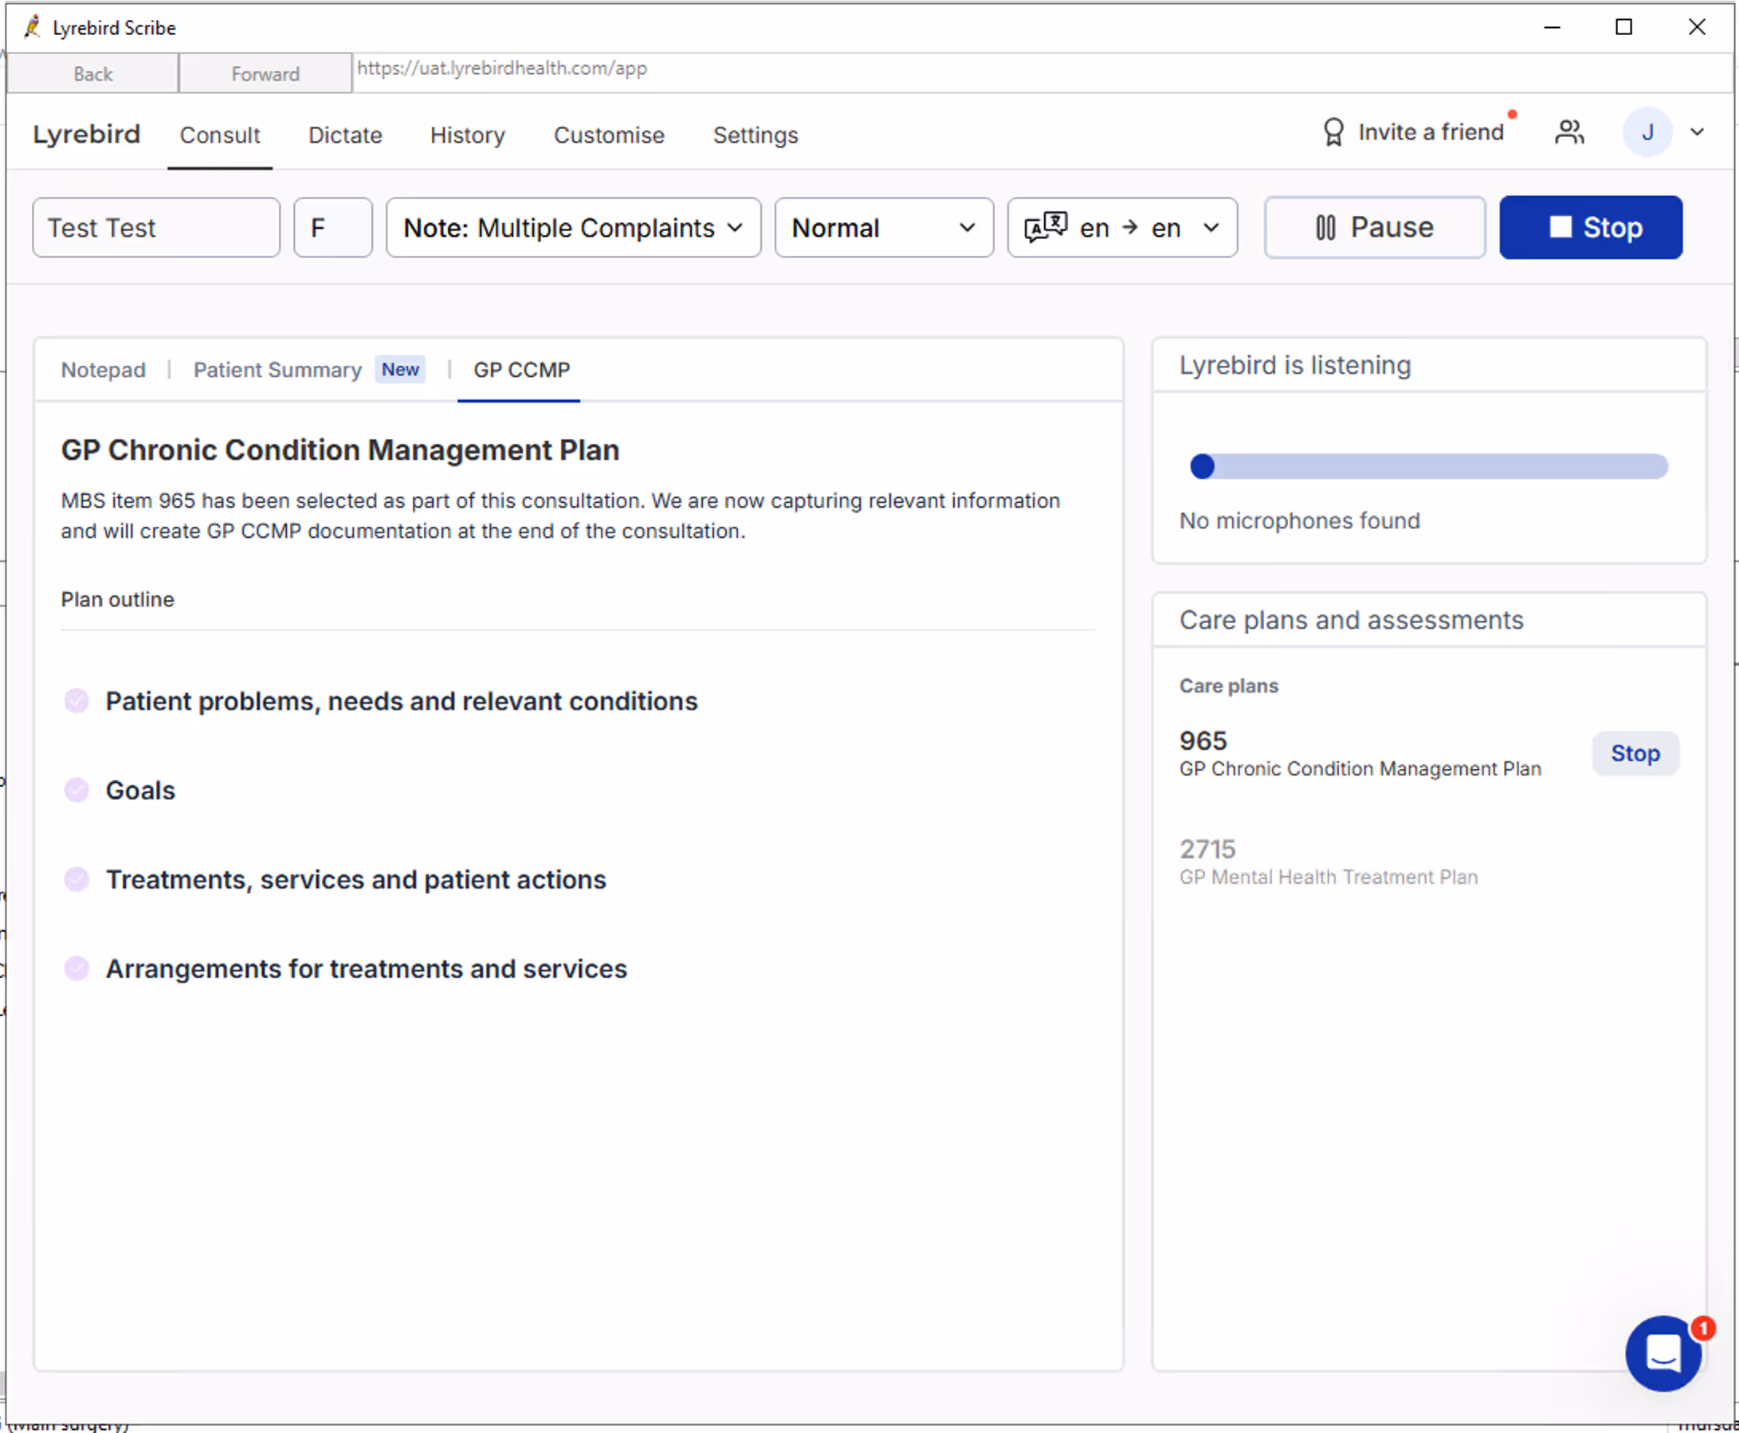Expand the Normal detail level dropdown
Screen dimensions: 1739x1433
(883, 227)
